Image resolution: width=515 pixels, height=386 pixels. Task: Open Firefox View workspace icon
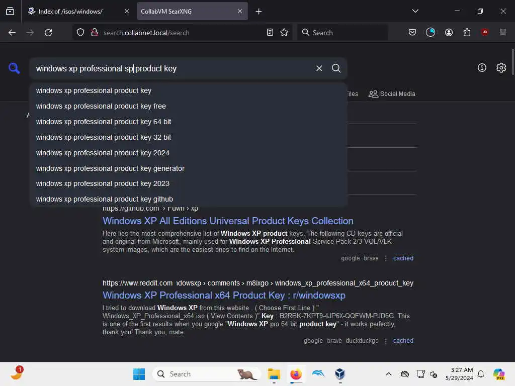pyautogui.click(x=10, y=11)
